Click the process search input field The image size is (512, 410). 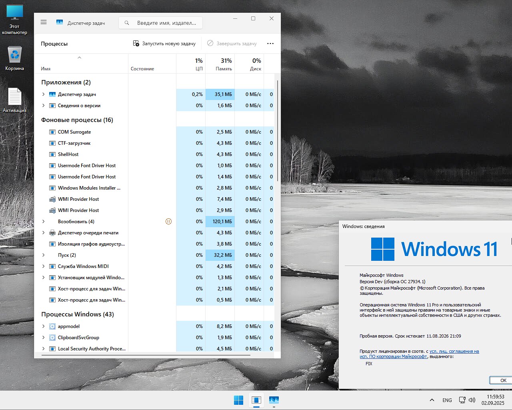pyautogui.click(x=166, y=23)
